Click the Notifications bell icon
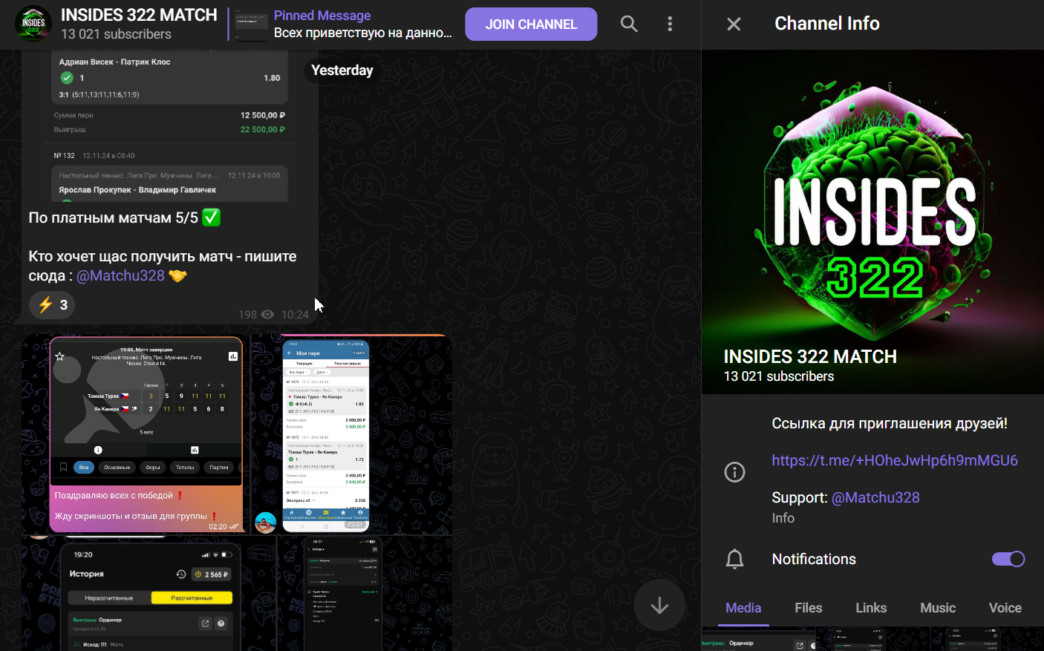The image size is (1044, 651). tap(734, 559)
